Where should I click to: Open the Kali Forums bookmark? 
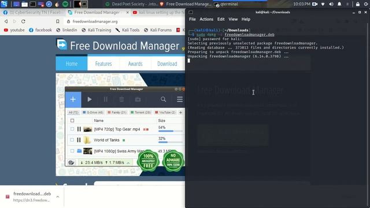158,30
